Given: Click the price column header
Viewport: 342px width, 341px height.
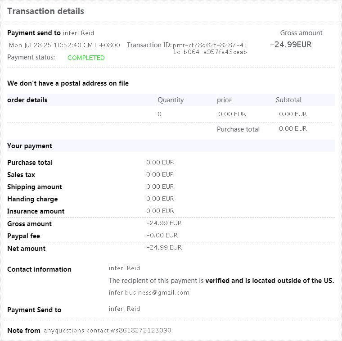Looking at the screenshot, I should click(x=224, y=100).
